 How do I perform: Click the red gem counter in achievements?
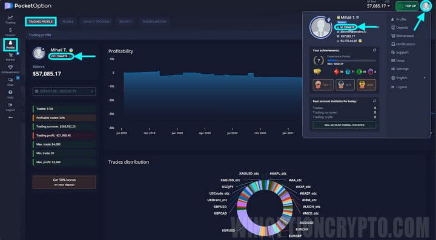coord(339,72)
